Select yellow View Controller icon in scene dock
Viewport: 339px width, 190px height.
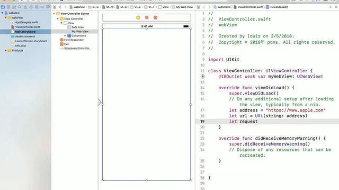[138, 17]
